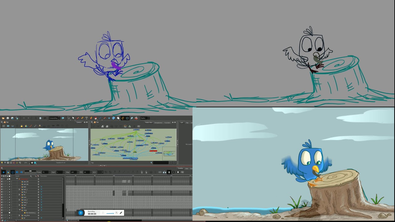The height and width of the screenshot is (222, 395).
Task: Click the red node in Node View
Action: click(x=153, y=151)
